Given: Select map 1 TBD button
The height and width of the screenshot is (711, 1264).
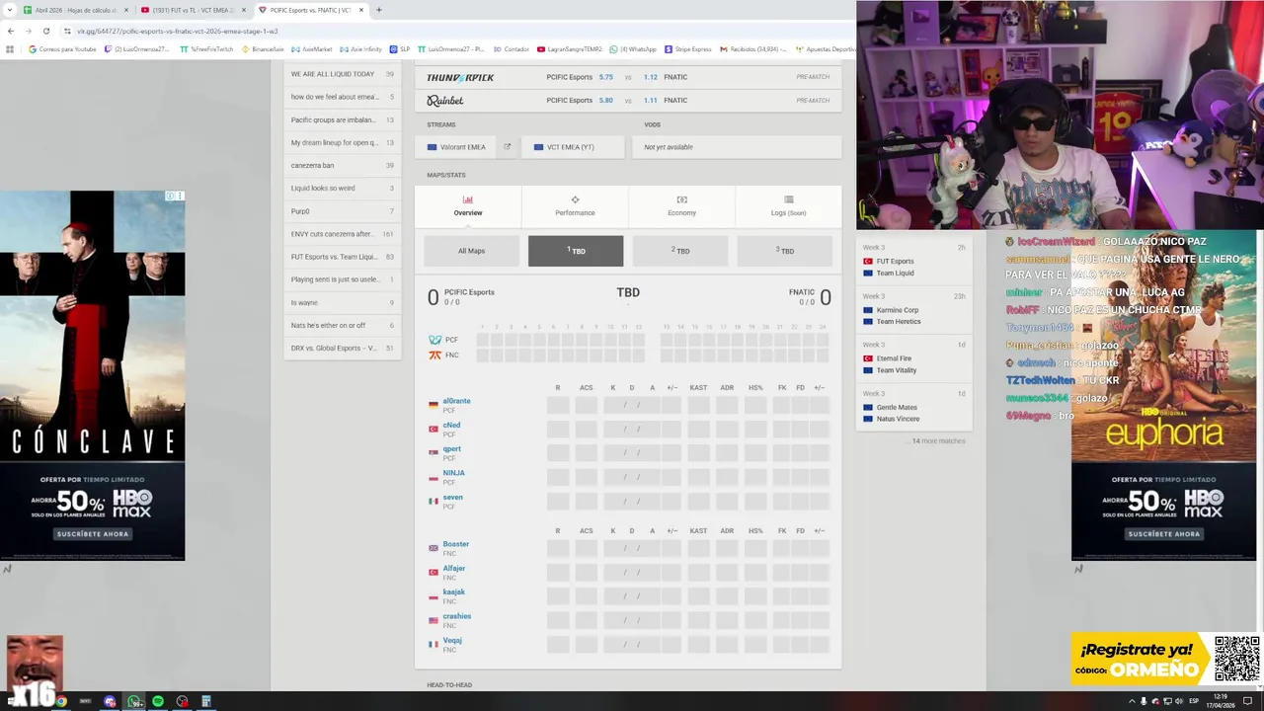Looking at the screenshot, I should point(576,251).
